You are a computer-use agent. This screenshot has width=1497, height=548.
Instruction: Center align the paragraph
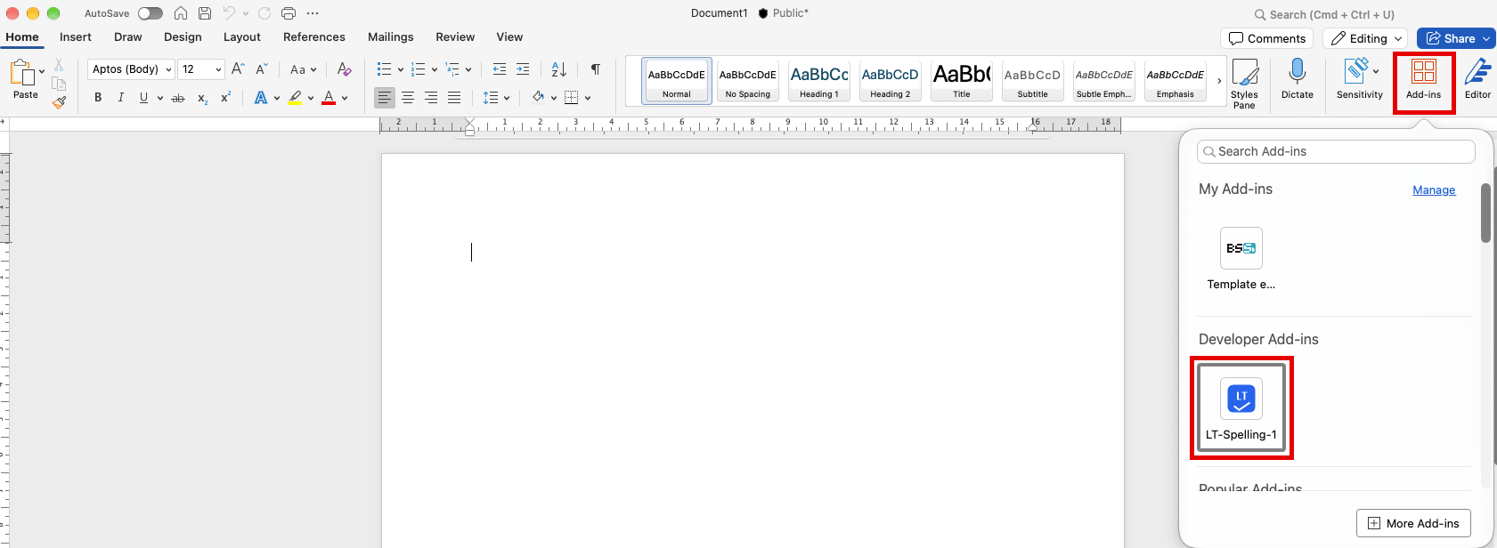click(x=408, y=98)
